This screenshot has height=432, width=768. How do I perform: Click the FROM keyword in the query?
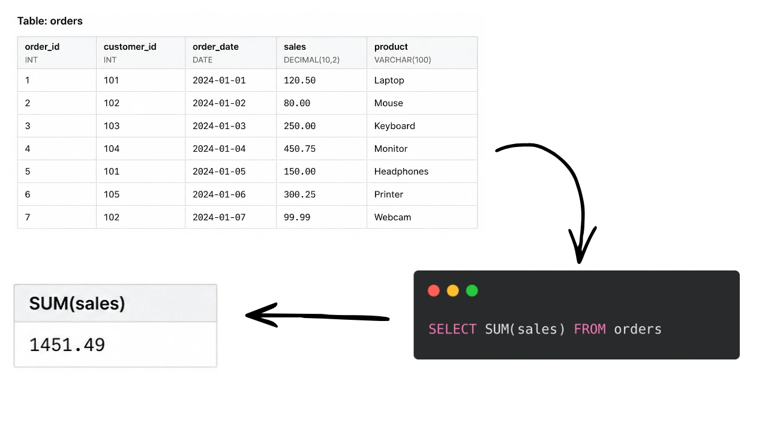tap(590, 329)
